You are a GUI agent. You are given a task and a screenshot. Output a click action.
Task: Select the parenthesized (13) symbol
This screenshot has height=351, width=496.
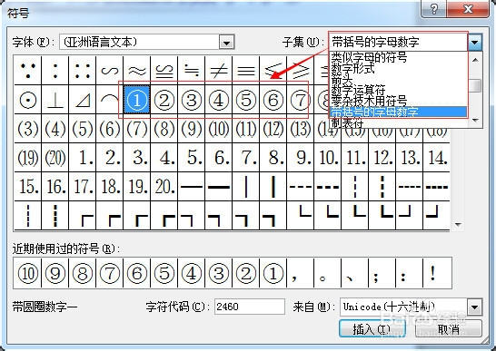coord(300,129)
